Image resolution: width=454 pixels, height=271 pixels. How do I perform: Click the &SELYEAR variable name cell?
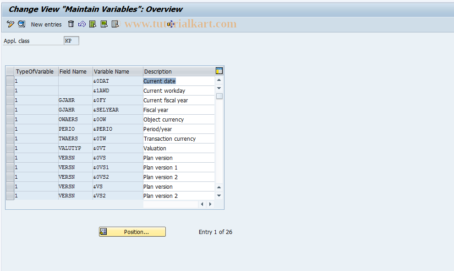pyautogui.click(x=118, y=110)
